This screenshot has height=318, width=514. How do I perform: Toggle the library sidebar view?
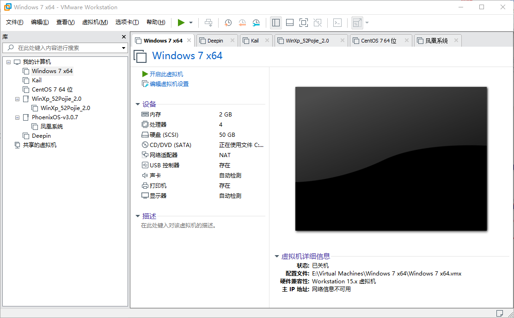coord(276,23)
